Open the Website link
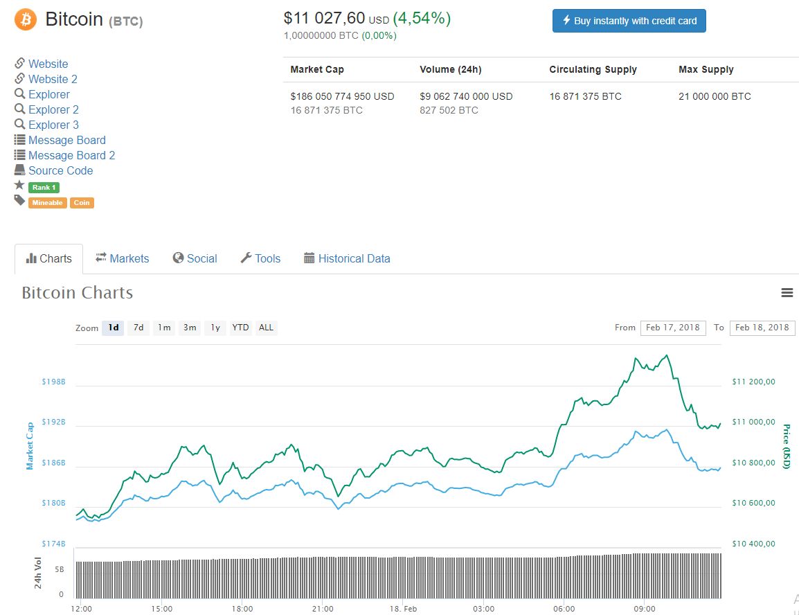 (48, 64)
